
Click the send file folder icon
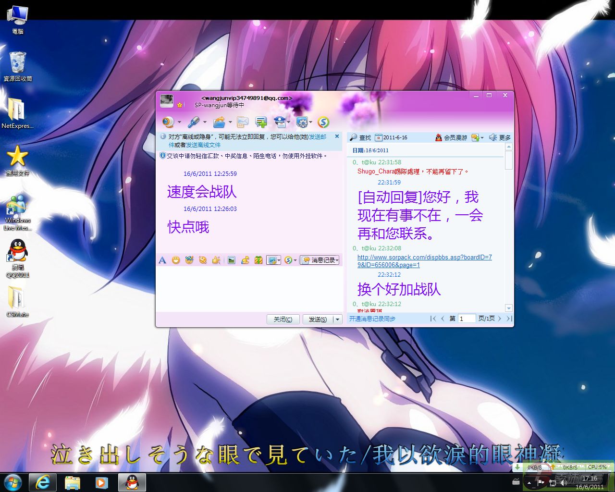(x=219, y=122)
